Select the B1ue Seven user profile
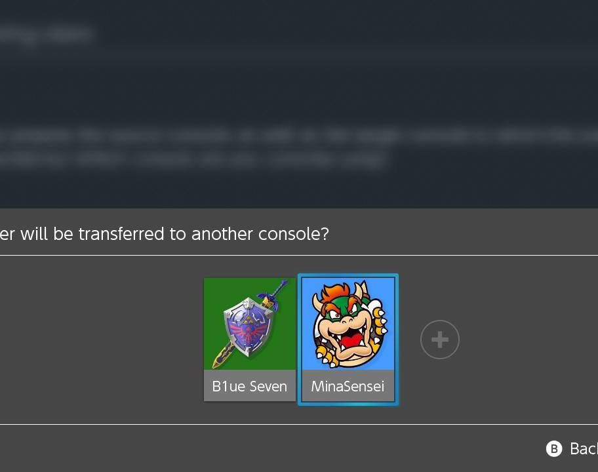Screen dimensions: 598x472 (x=249, y=340)
